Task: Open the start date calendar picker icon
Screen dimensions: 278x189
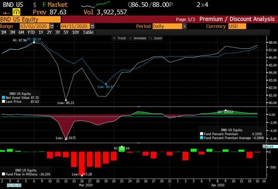Action: [52, 26]
